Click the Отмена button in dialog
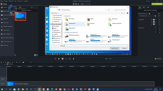Screen dimensions: 163x91 pyautogui.click(x=124, y=48)
